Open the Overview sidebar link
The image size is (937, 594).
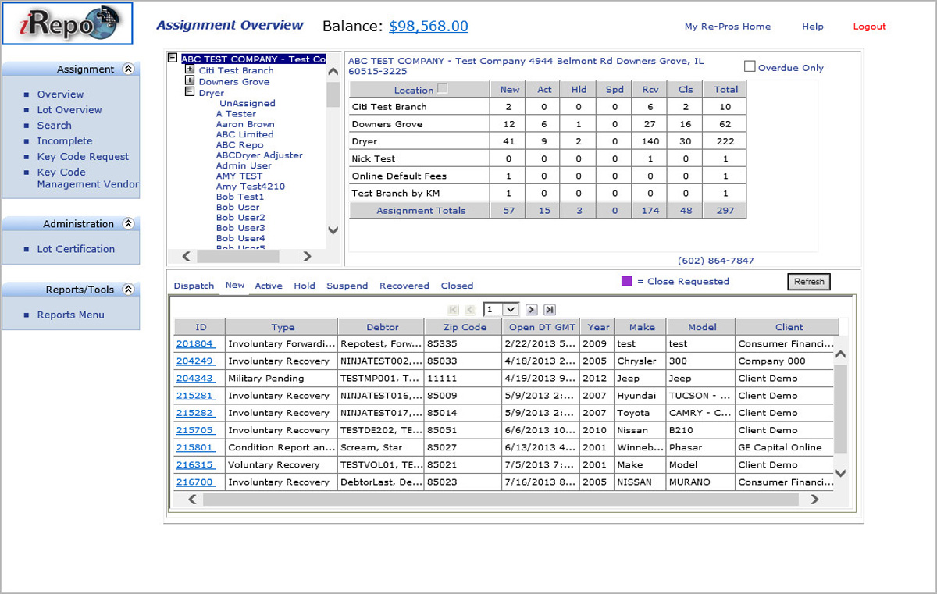click(x=60, y=94)
